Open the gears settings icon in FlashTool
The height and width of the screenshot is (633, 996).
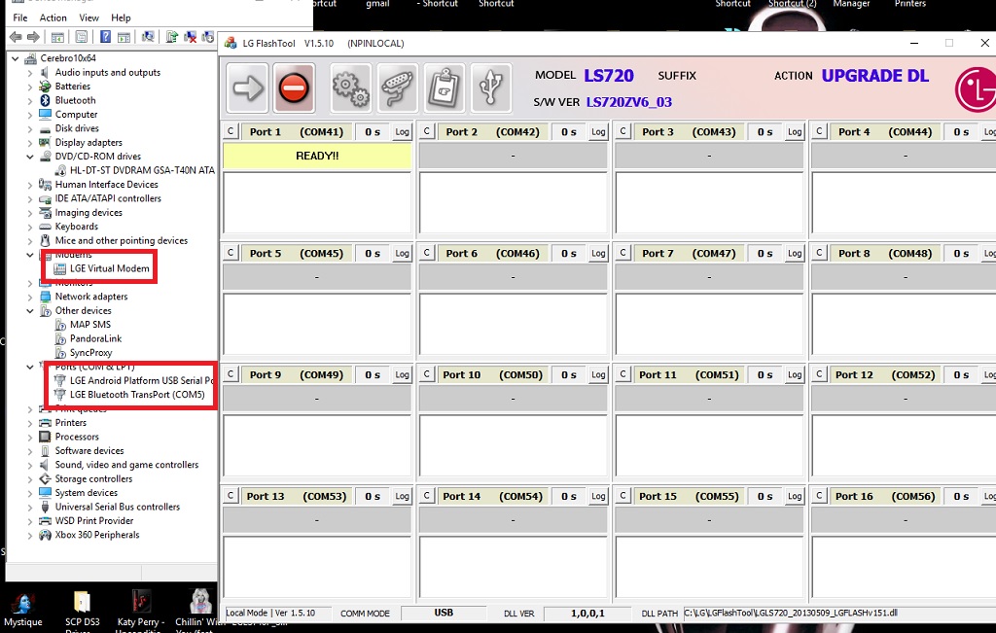point(351,89)
